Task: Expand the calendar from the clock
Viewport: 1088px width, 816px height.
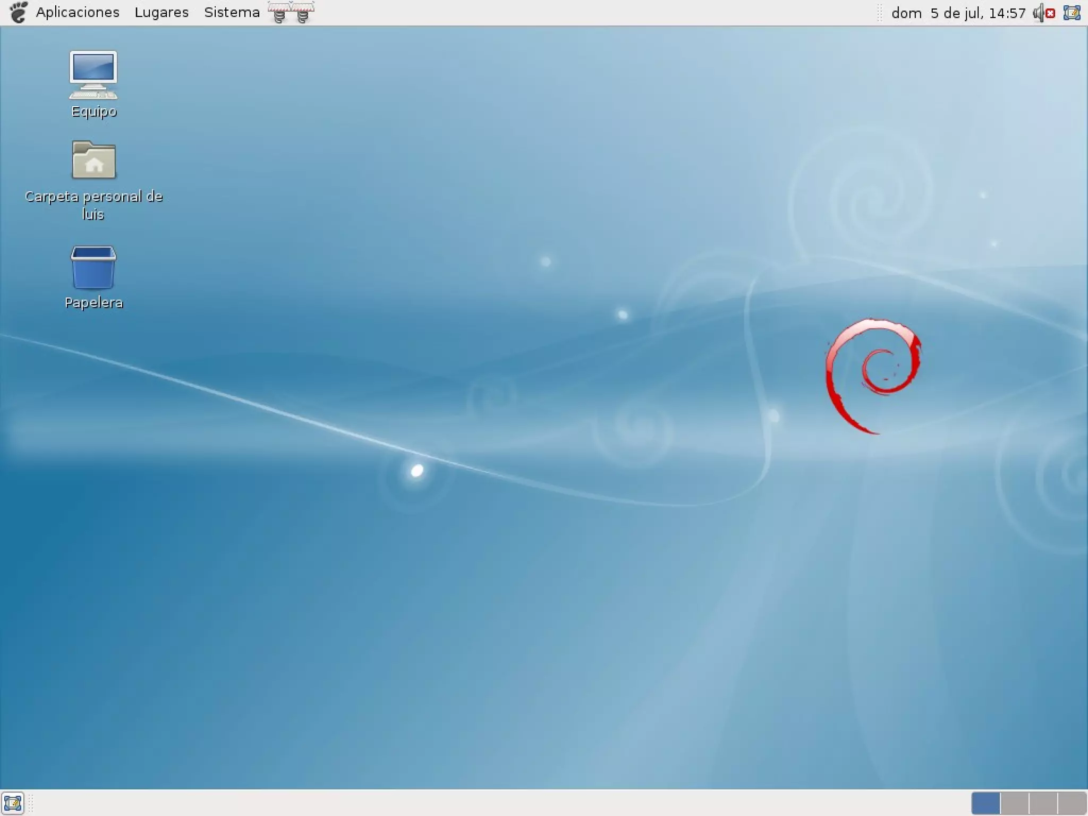Action: tap(958, 13)
